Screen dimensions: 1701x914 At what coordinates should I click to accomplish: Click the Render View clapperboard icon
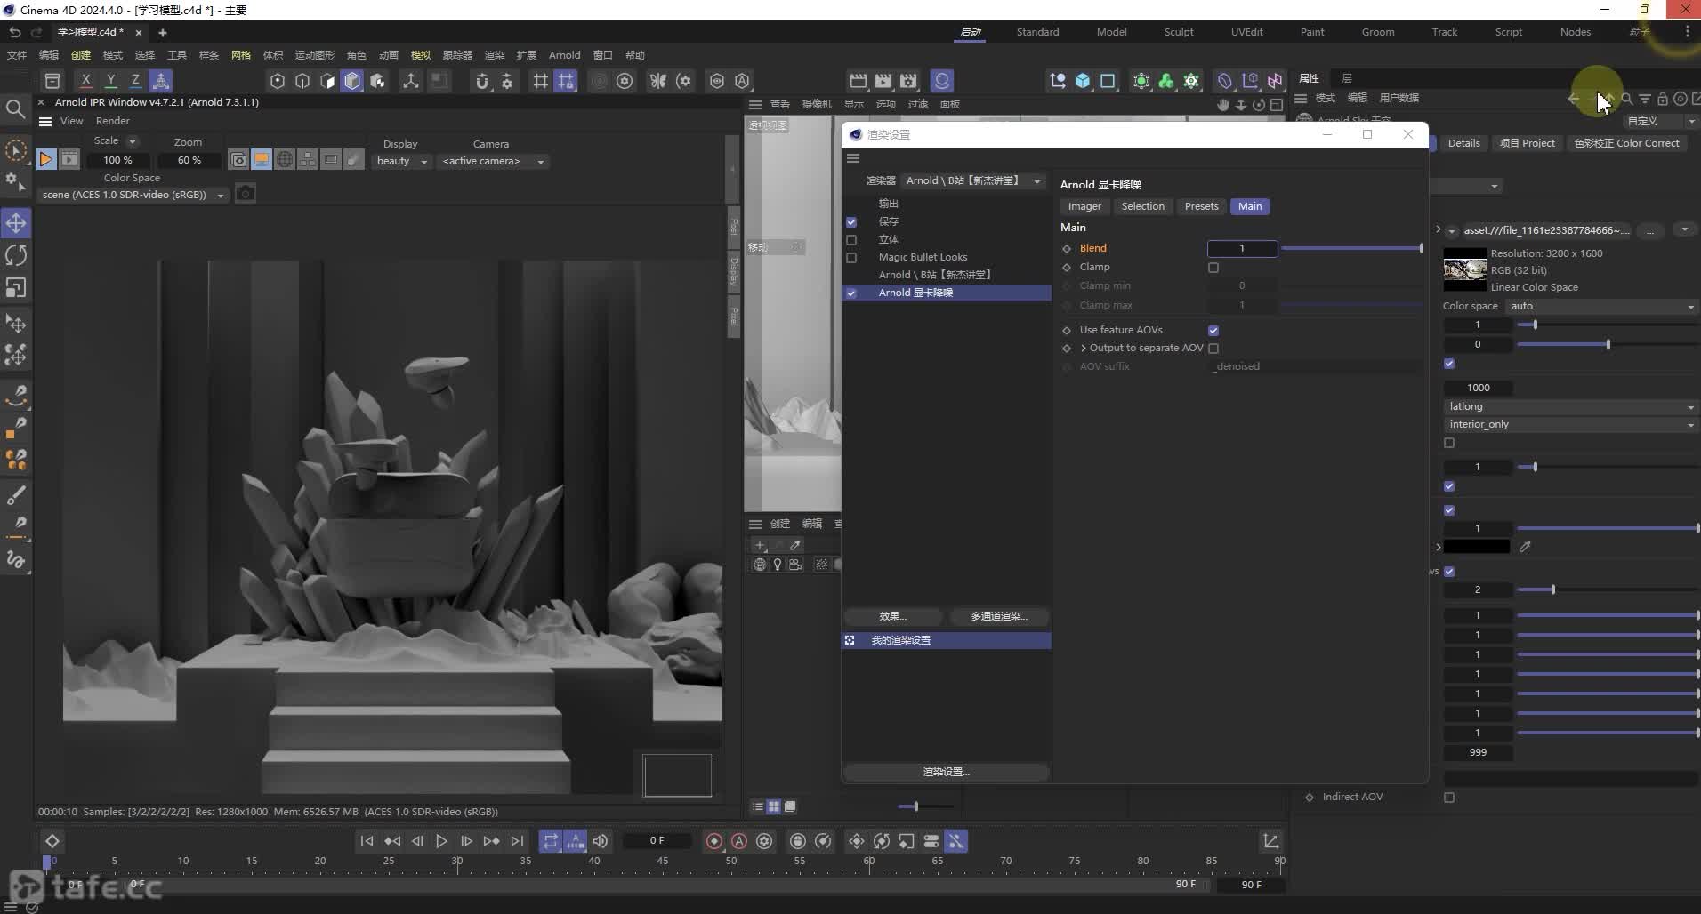(x=859, y=81)
